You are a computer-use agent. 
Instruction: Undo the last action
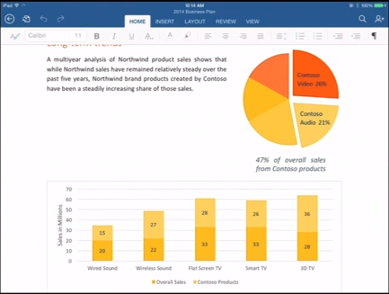point(43,19)
